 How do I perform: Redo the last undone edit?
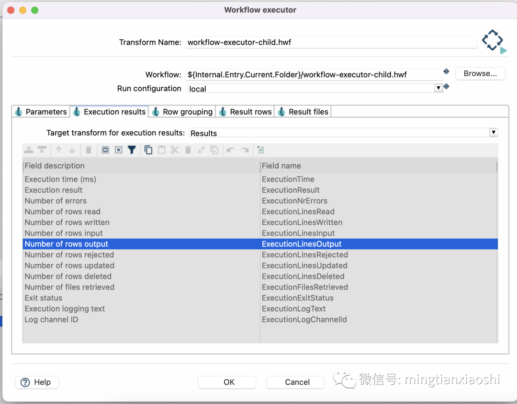tap(245, 150)
